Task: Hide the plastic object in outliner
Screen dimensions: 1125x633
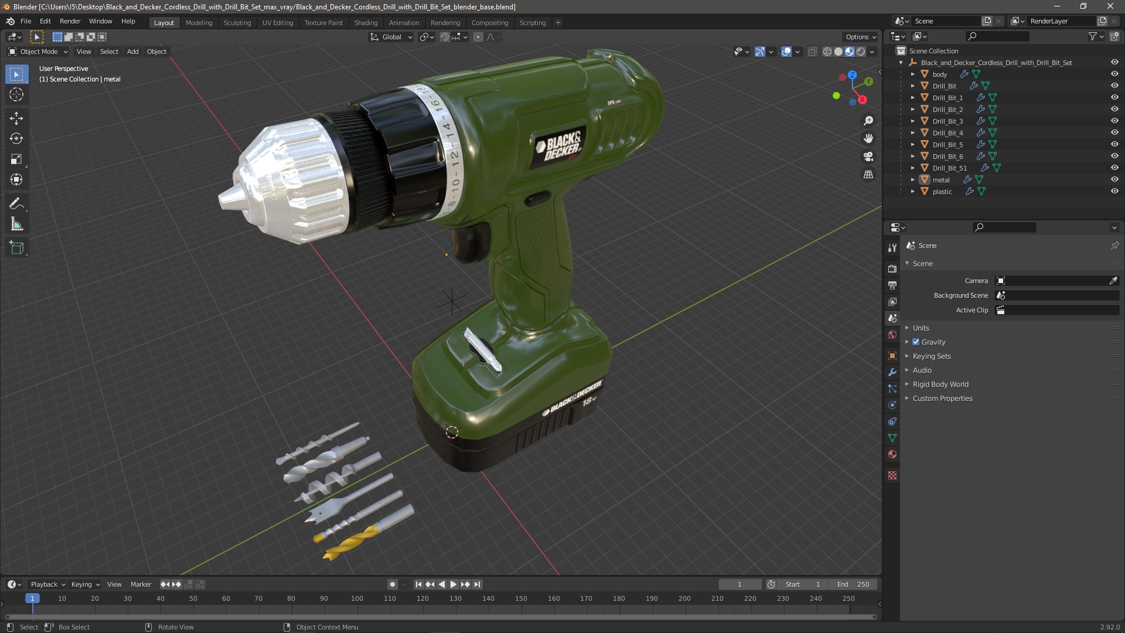Action: coord(1114,191)
